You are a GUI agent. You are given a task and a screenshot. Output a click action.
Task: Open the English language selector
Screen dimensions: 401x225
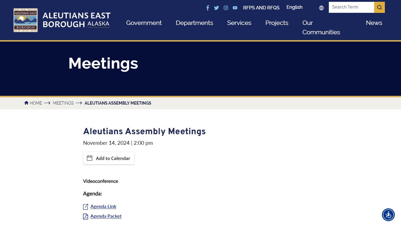coord(294,7)
